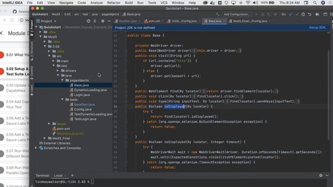The image size is (333, 187).
Task: Click the editor vertical scrollbar
Action: 329,96
